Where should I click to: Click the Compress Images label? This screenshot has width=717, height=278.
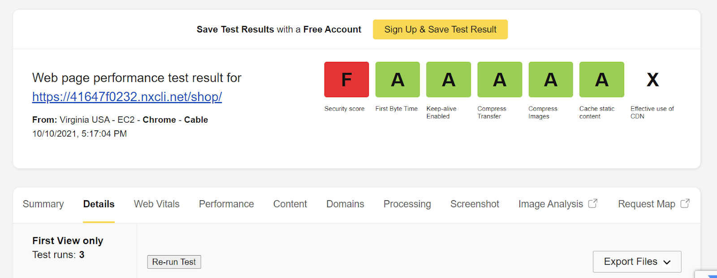pos(543,112)
